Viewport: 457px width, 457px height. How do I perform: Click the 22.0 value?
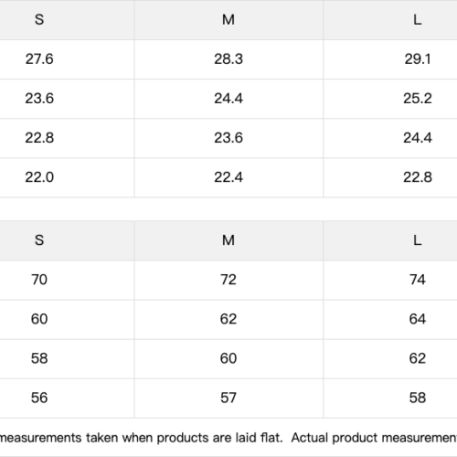39,177
